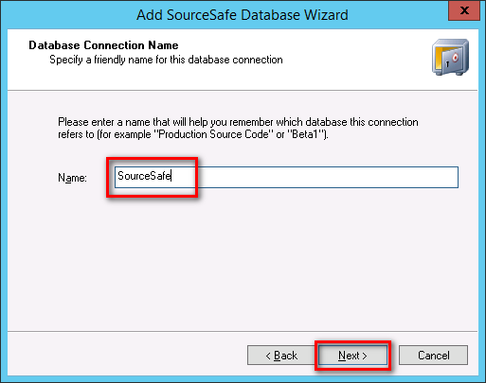This screenshot has height=383, width=486.
Task: Click the 'Database Connection Name' heading
Action: 103,45
